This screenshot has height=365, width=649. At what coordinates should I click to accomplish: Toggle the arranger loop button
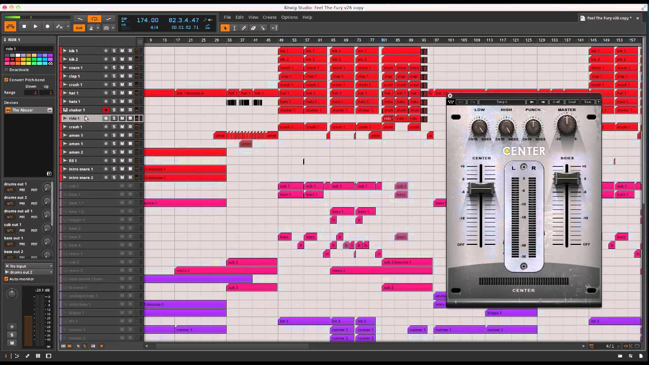94,19
